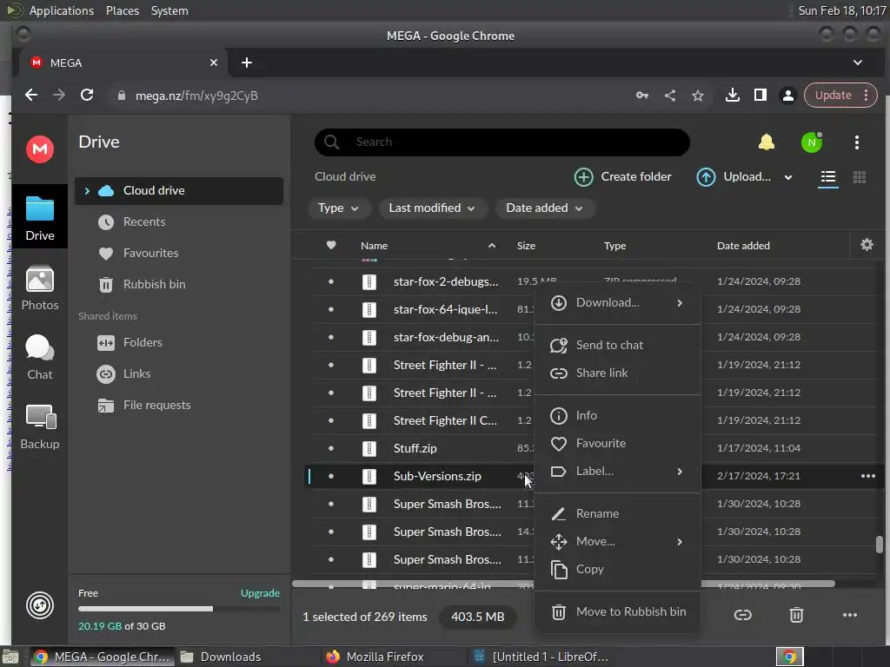Toggle Chrome side panel

[760, 96]
